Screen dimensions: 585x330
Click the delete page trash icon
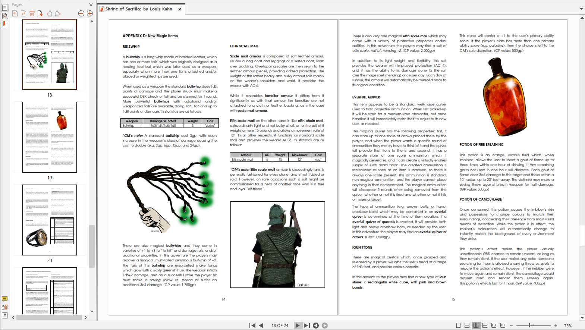[32, 14]
